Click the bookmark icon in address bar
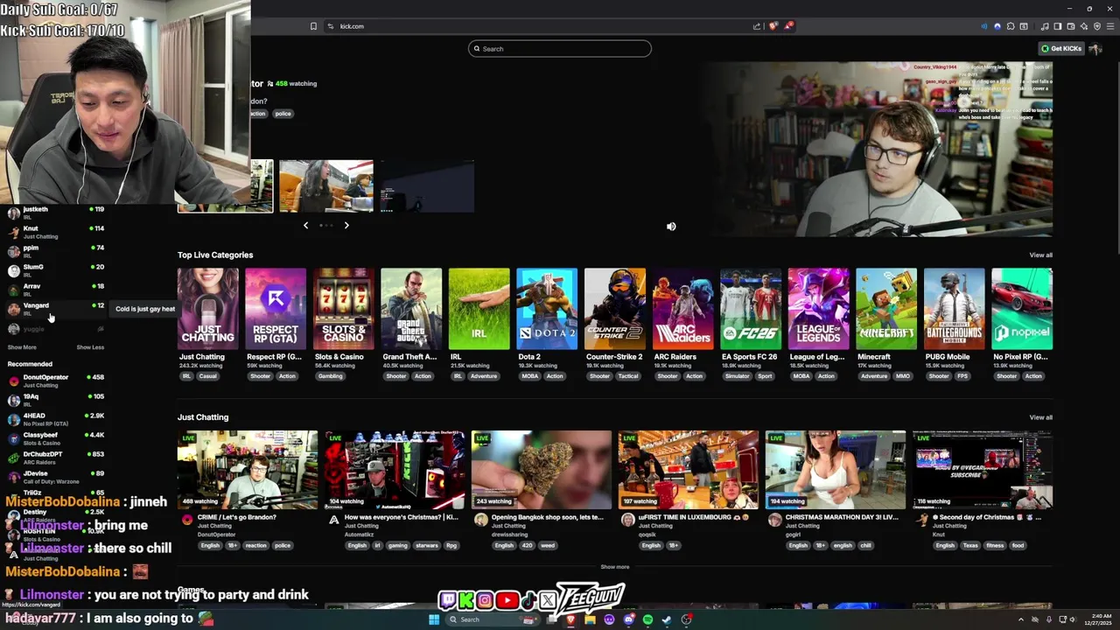This screenshot has height=630, width=1120. click(x=313, y=26)
